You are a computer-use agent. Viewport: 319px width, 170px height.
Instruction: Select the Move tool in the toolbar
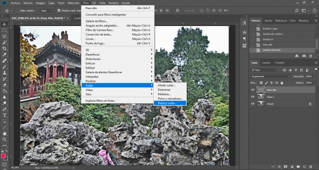pyautogui.click(x=4, y=25)
